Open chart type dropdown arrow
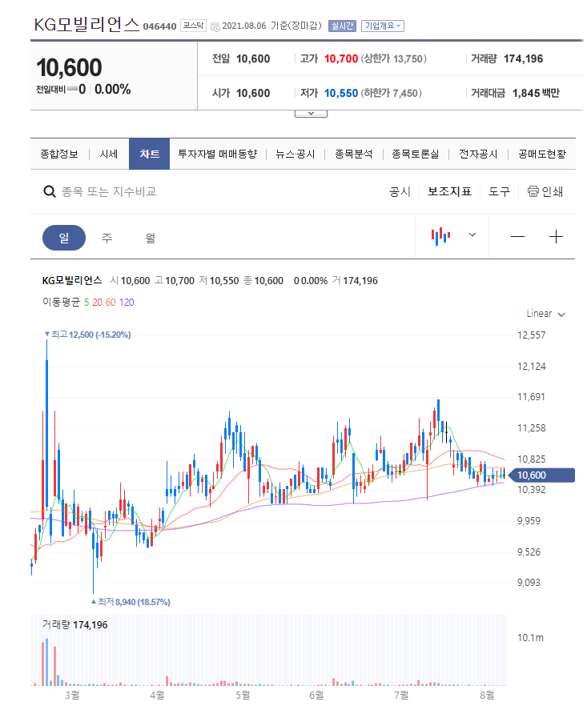The width and height of the screenshot is (587, 718). (472, 235)
